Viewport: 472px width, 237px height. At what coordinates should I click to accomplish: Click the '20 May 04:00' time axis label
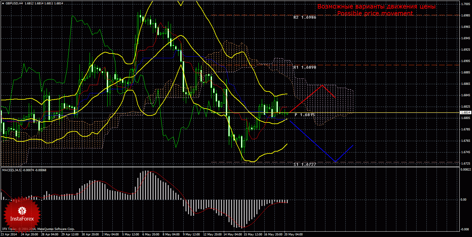tap(294, 235)
